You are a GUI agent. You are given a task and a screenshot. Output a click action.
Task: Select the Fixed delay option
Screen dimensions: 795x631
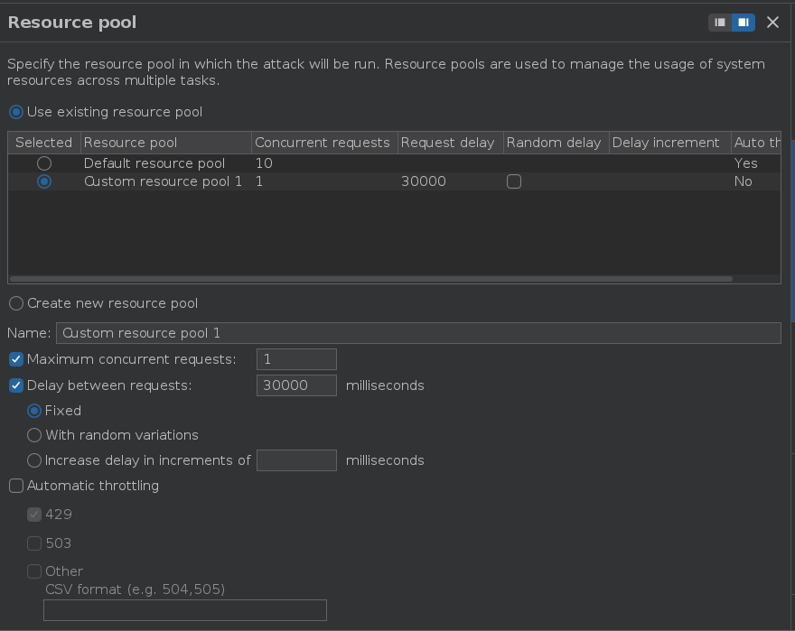[x=34, y=411]
